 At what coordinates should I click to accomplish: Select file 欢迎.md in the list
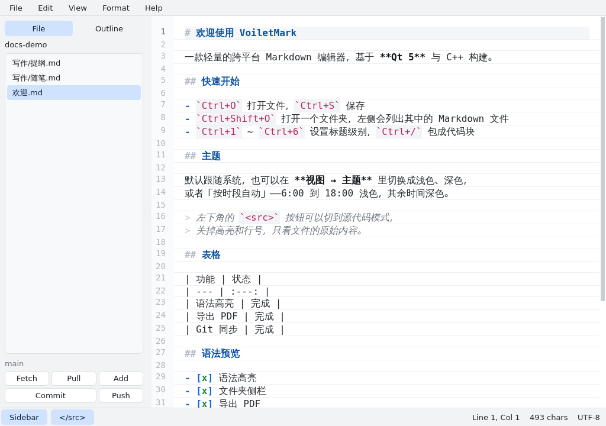click(74, 92)
